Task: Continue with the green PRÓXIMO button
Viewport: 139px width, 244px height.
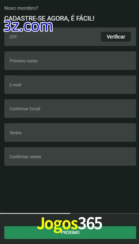Action: tap(70, 232)
